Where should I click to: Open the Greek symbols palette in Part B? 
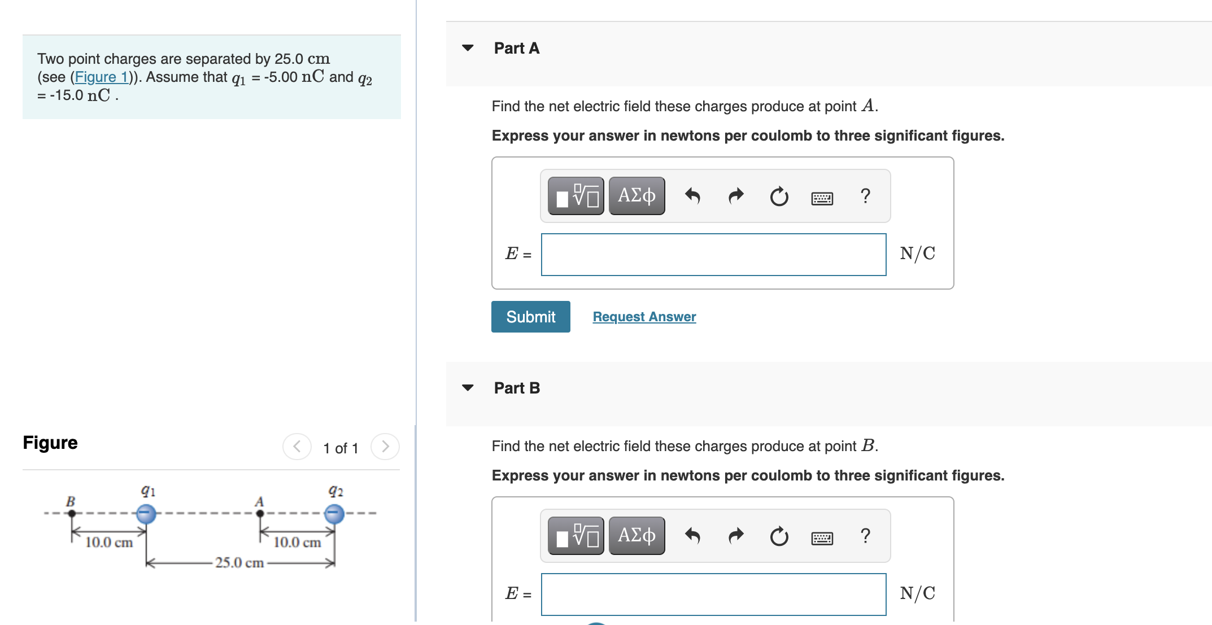(636, 535)
